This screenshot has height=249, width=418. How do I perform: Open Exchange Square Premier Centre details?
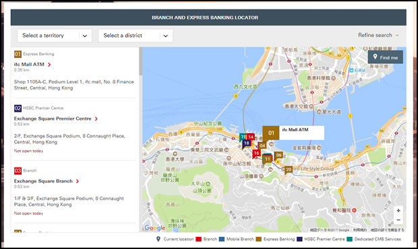point(53,118)
